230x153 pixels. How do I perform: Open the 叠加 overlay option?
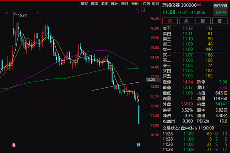[x=94, y=4]
